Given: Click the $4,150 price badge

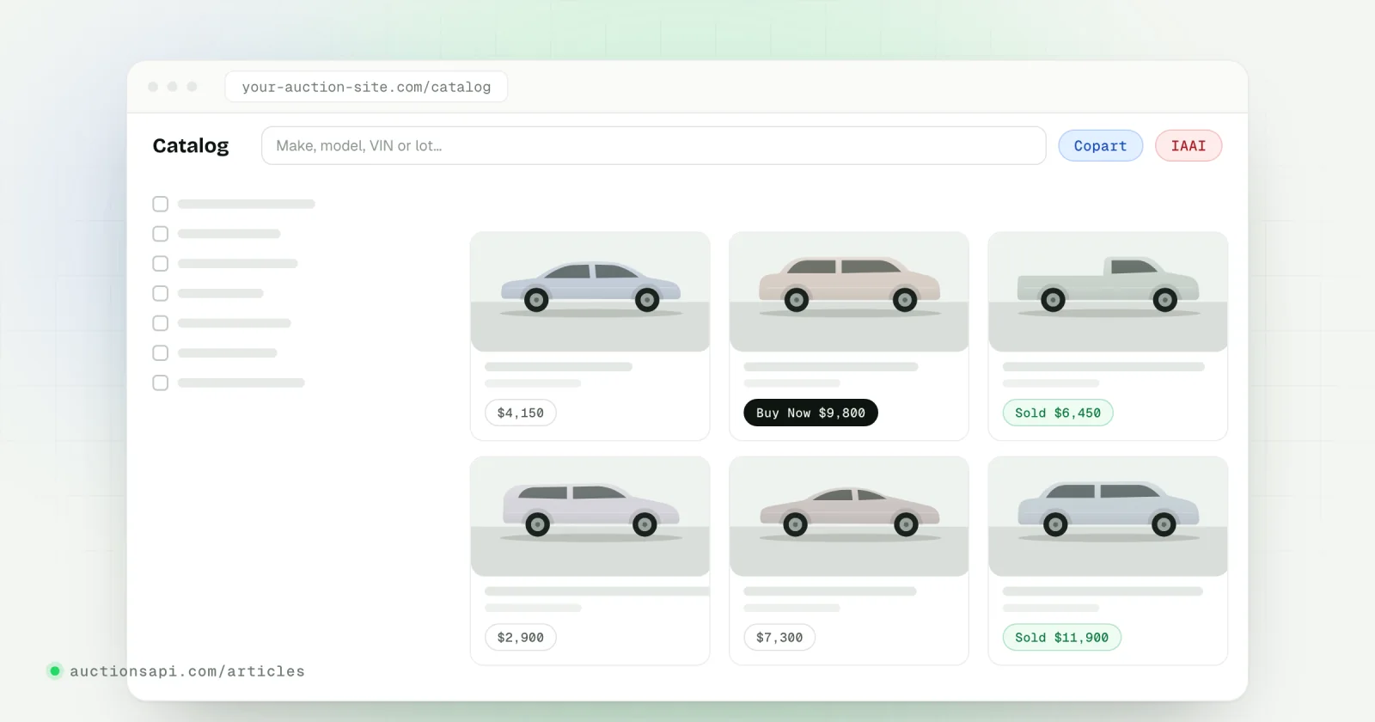Looking at the screenshot, I should coord(521,413).
